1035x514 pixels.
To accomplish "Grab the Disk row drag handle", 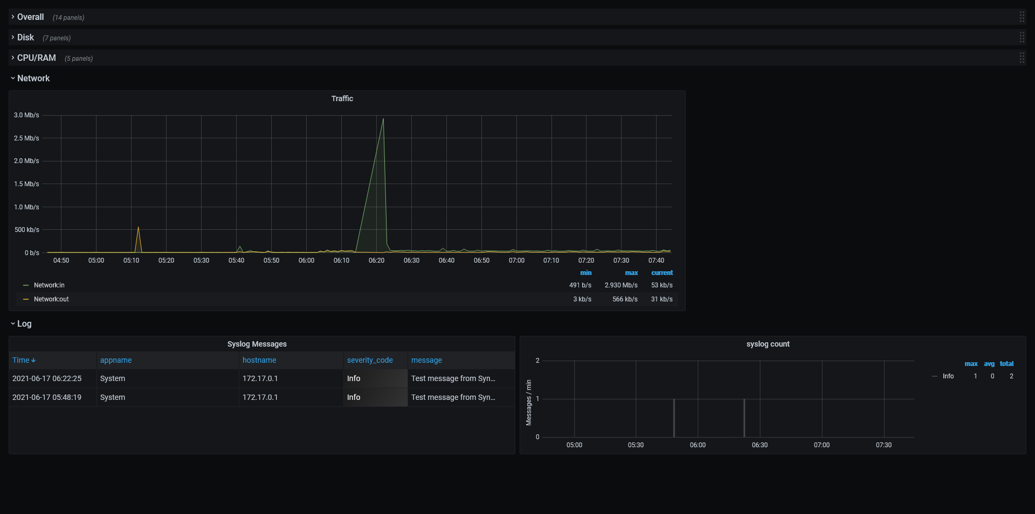I will [1022, 37].
